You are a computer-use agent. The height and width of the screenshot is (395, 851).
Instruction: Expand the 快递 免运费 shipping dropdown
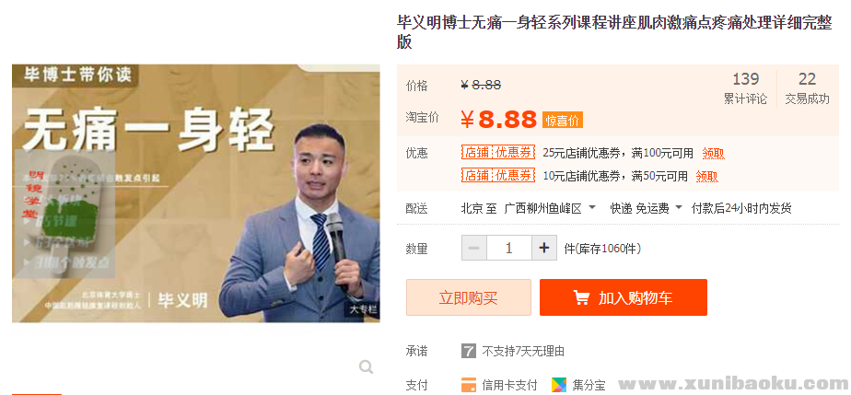646,208
